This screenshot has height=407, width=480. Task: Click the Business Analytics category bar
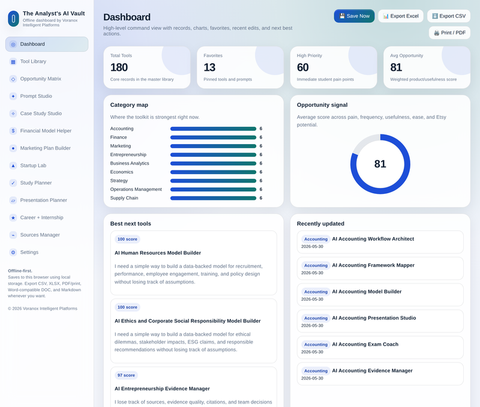pyautogui.click(x=213, y=163)
